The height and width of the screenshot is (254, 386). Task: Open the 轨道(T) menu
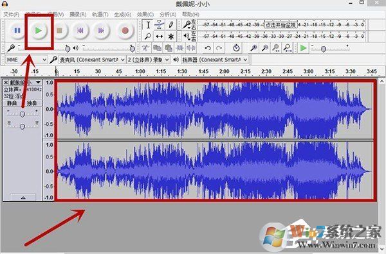100,15
